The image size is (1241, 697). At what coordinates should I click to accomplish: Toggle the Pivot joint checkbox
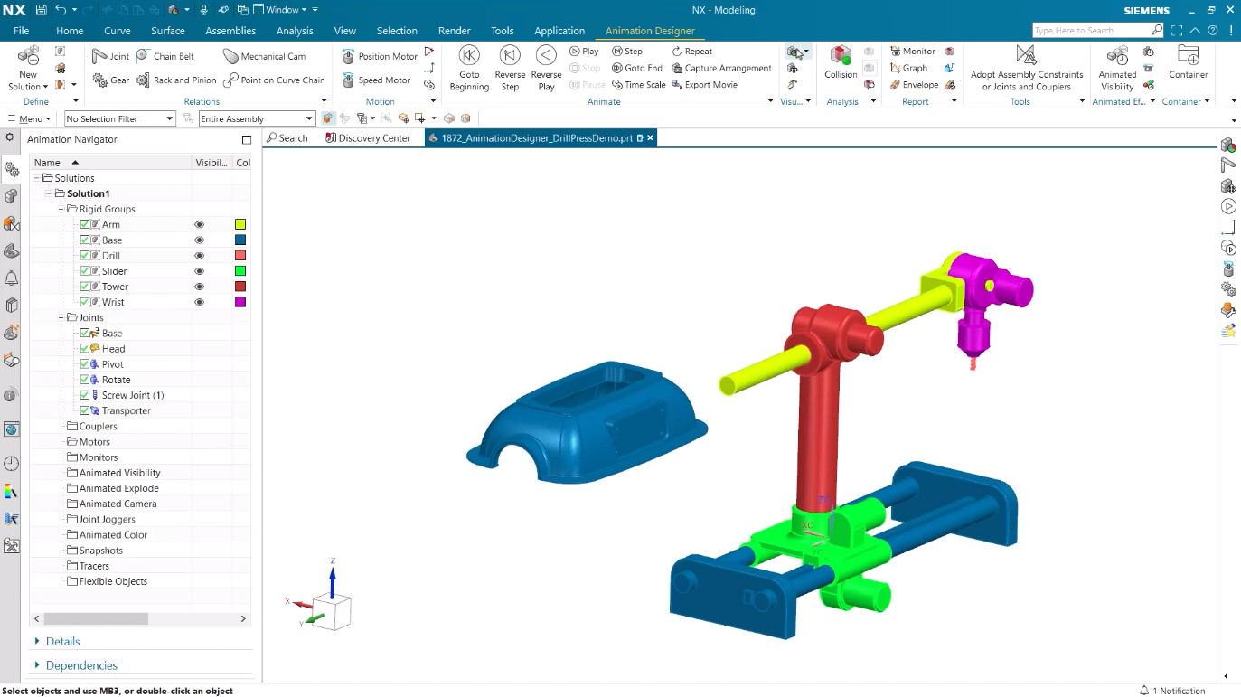pyautogui.click(x=85, y=364)
